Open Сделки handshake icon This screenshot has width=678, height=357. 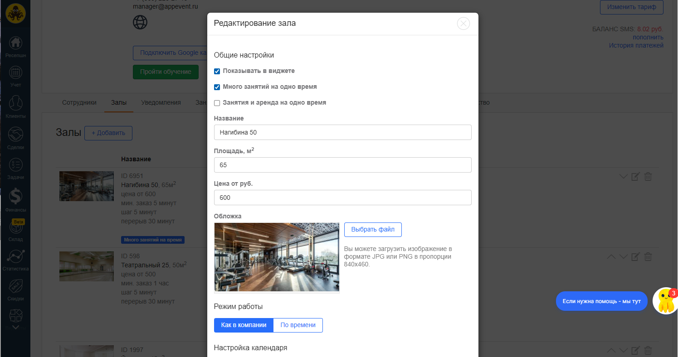[x=16, y=135]
